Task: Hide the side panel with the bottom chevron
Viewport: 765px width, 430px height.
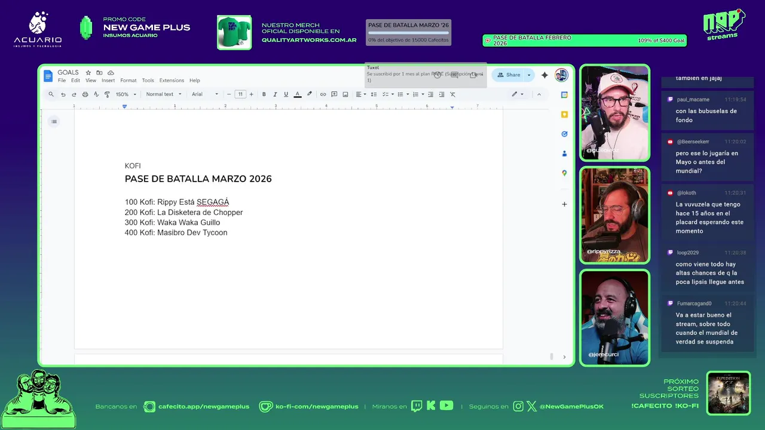Action: click(564, 357)
